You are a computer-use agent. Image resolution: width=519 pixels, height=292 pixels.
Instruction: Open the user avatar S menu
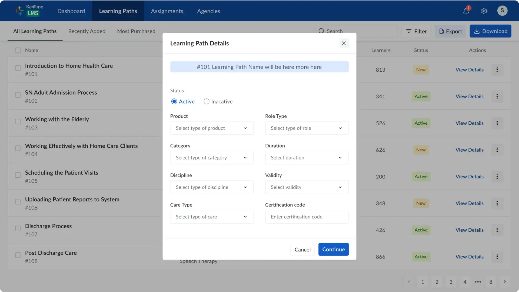502,11
